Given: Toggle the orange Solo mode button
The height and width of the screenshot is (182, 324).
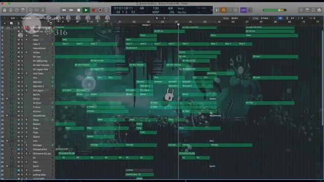Looking at the screenshot, I should tap(224, 10).
